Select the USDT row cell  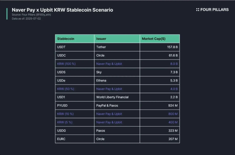(x=62, y=47)
